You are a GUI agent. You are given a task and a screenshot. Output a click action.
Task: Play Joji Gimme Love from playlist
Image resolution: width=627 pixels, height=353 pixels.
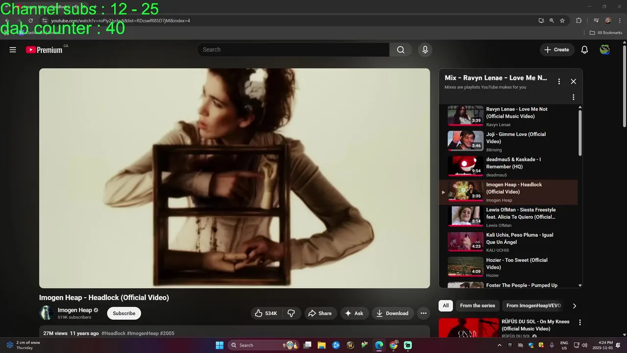coord(509,142)
